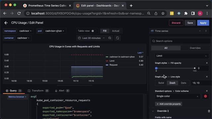Refresh the dashboard panel data

(x=118, y=38)
